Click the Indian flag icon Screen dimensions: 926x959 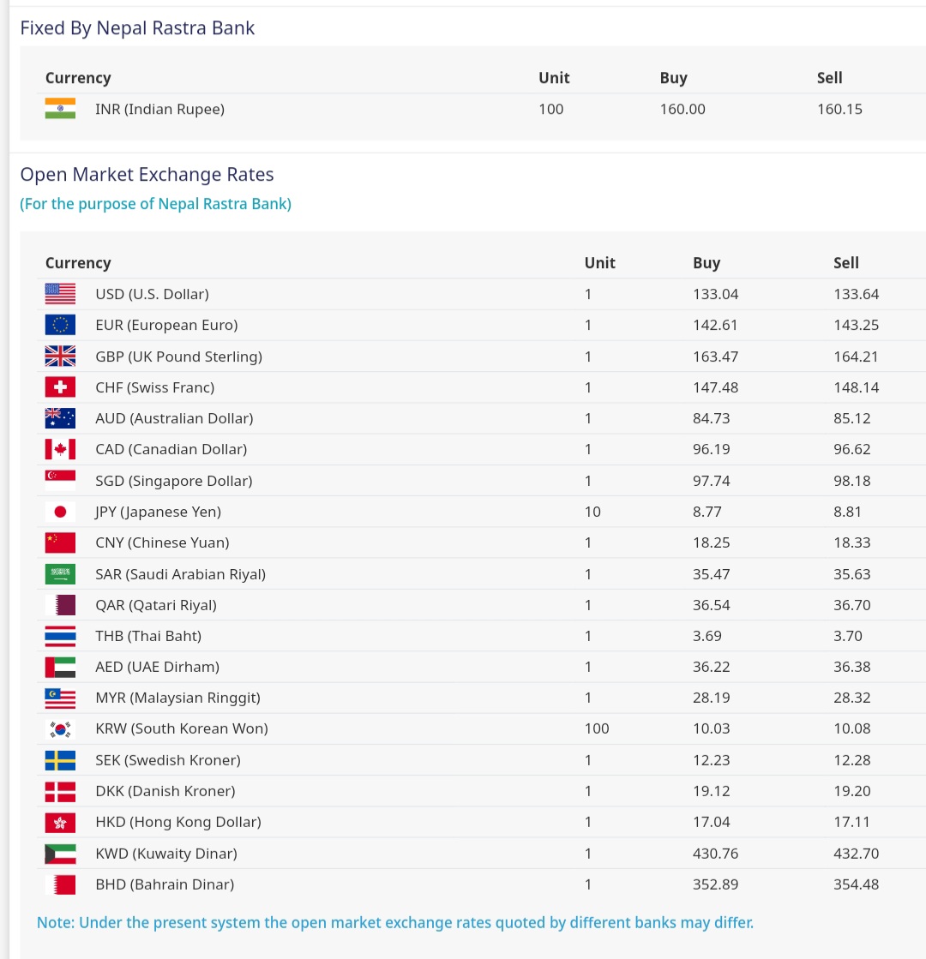(60, 109)
